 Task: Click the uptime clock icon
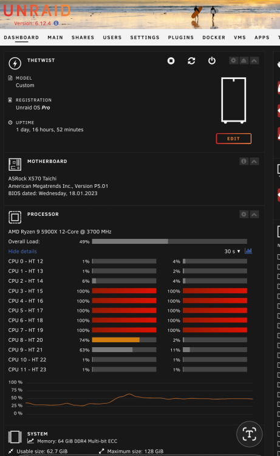10,122
